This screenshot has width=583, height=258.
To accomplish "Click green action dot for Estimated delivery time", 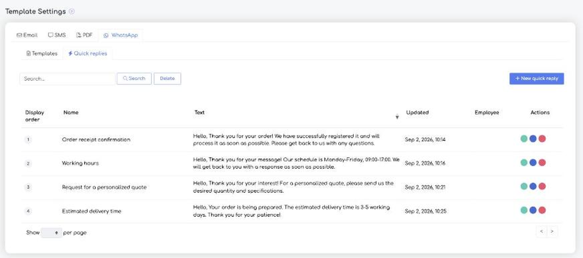I will (524, 210).
